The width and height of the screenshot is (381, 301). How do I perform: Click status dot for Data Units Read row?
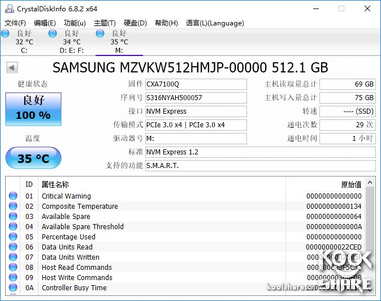pos(13,247)
